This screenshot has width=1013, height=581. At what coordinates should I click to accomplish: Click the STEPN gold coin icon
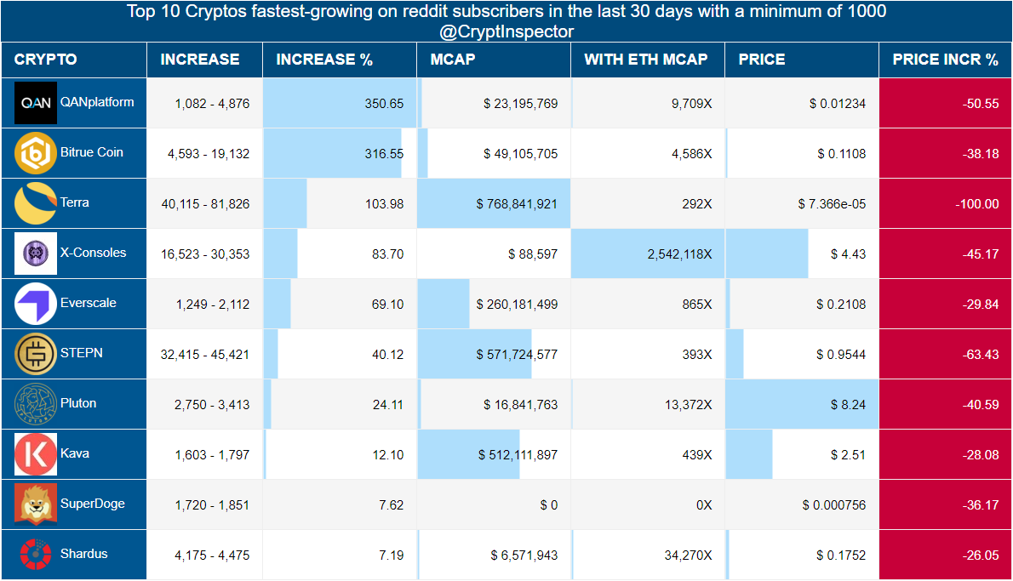click(36, 355)
